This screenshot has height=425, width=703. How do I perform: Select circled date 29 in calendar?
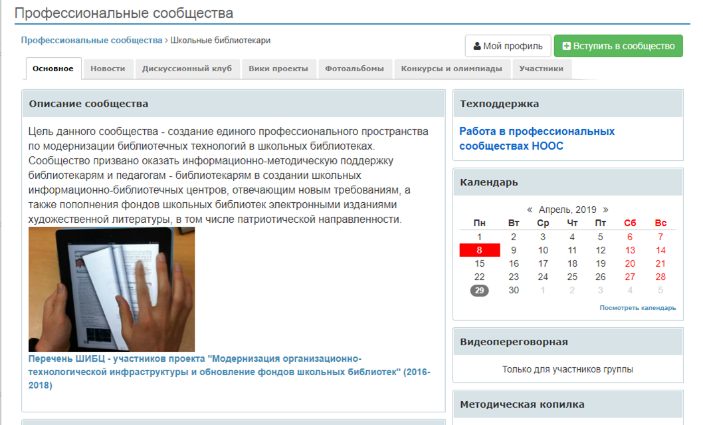click(479, 291)
